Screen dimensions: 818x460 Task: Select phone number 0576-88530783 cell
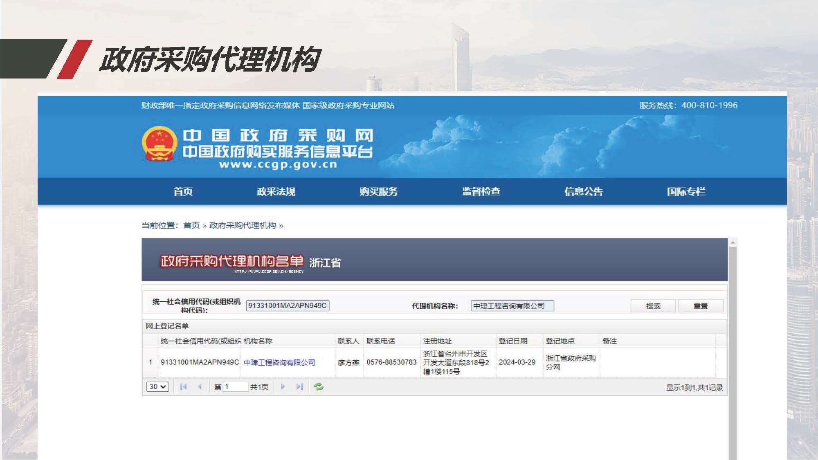391,362
